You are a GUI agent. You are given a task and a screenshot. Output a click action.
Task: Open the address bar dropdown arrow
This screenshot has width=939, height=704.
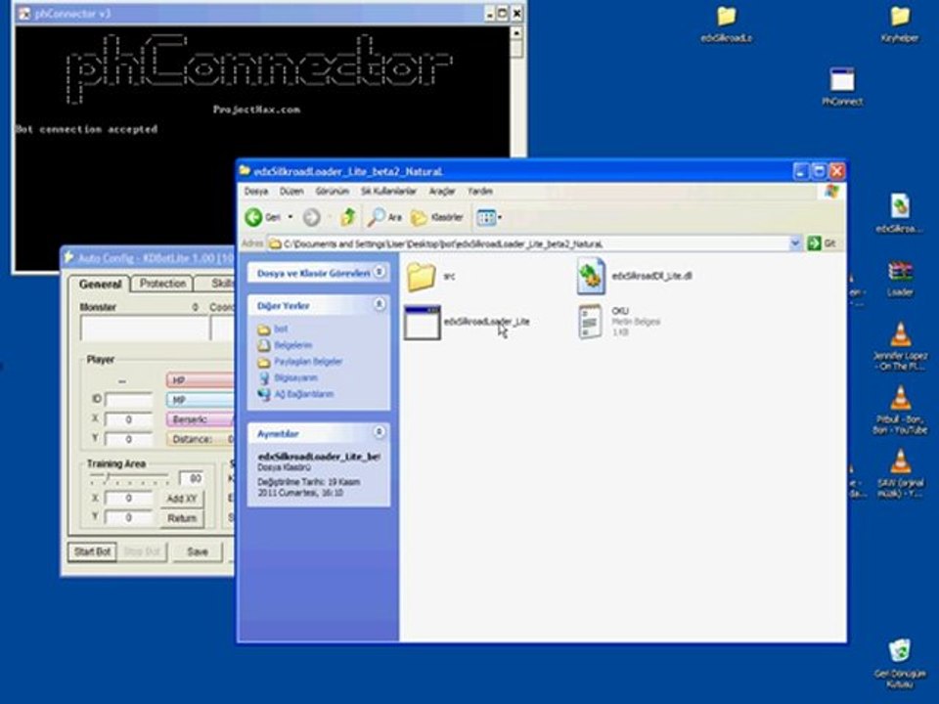(x=795, y=243)
